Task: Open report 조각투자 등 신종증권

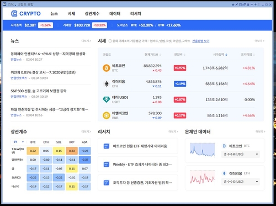Action: click(142, 183)
